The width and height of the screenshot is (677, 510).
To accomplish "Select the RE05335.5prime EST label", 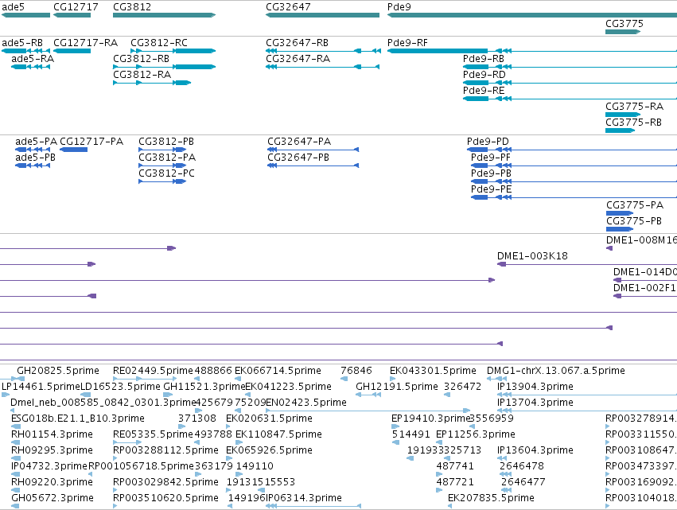I will (x=153, y=434).
